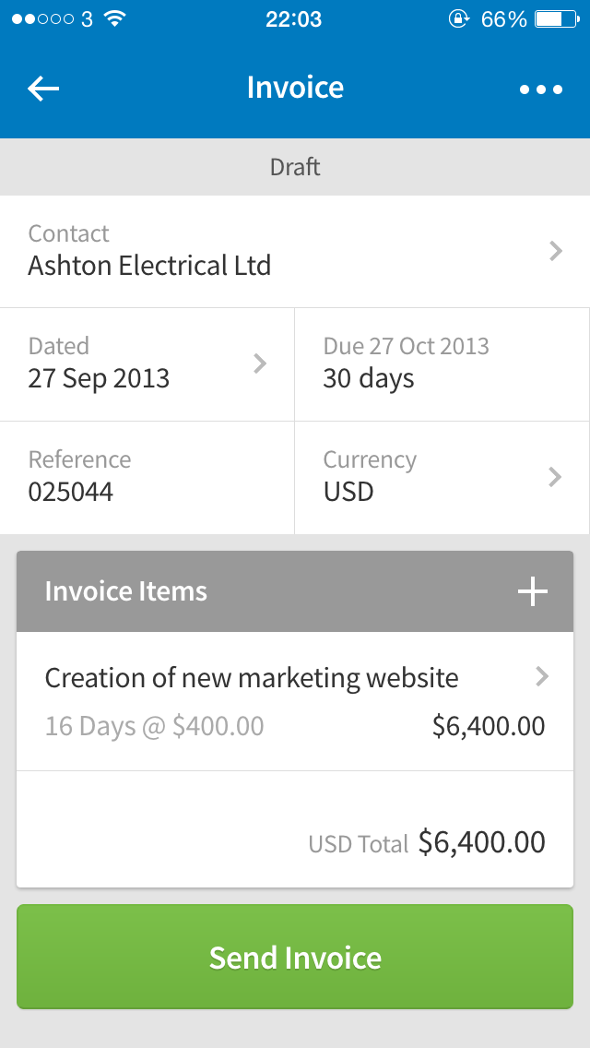The height and width of the screenshot is (1048, 590).
Task: Tap the 27 Sep 2013 date
Action: (99, 378)
